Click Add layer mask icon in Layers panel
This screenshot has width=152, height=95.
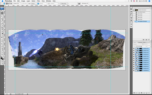pos(139,93)
